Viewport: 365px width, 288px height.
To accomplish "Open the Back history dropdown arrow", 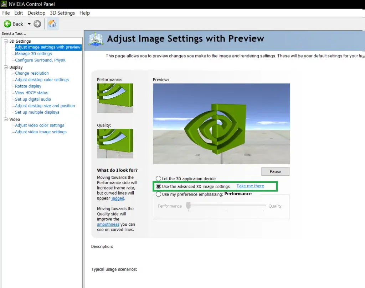I will 29,24.
